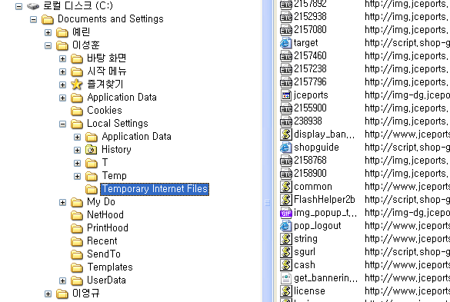This screenshot has width=450, height=302.
Task: Click the History folder clock icon
Action: [x=92, y=150]
